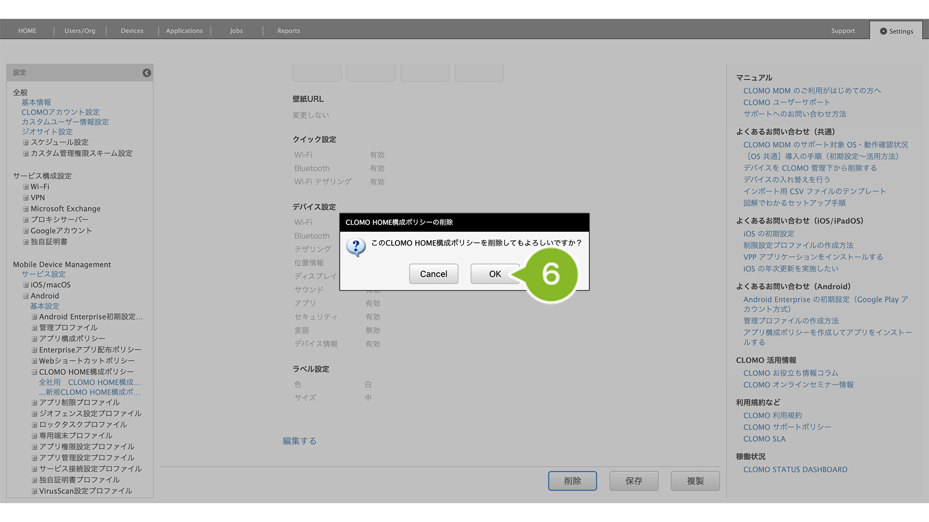
Task: Expand スケジュール設定 tree node
Action: 26,143
